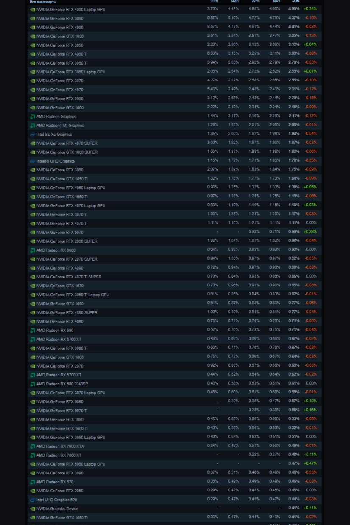
Task: Click AMD logo beside Radeon RX 7900 XTX
Action: pyautogui.click(x=33, y=446)
